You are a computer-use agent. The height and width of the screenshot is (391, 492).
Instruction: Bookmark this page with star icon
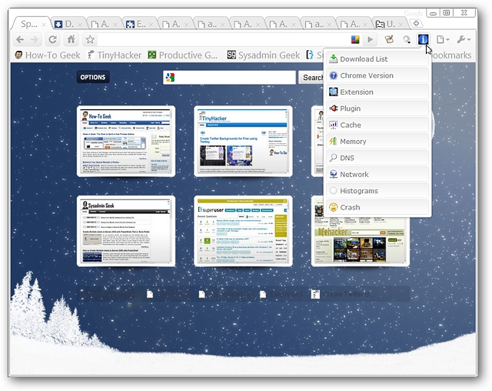pos(90,39)
